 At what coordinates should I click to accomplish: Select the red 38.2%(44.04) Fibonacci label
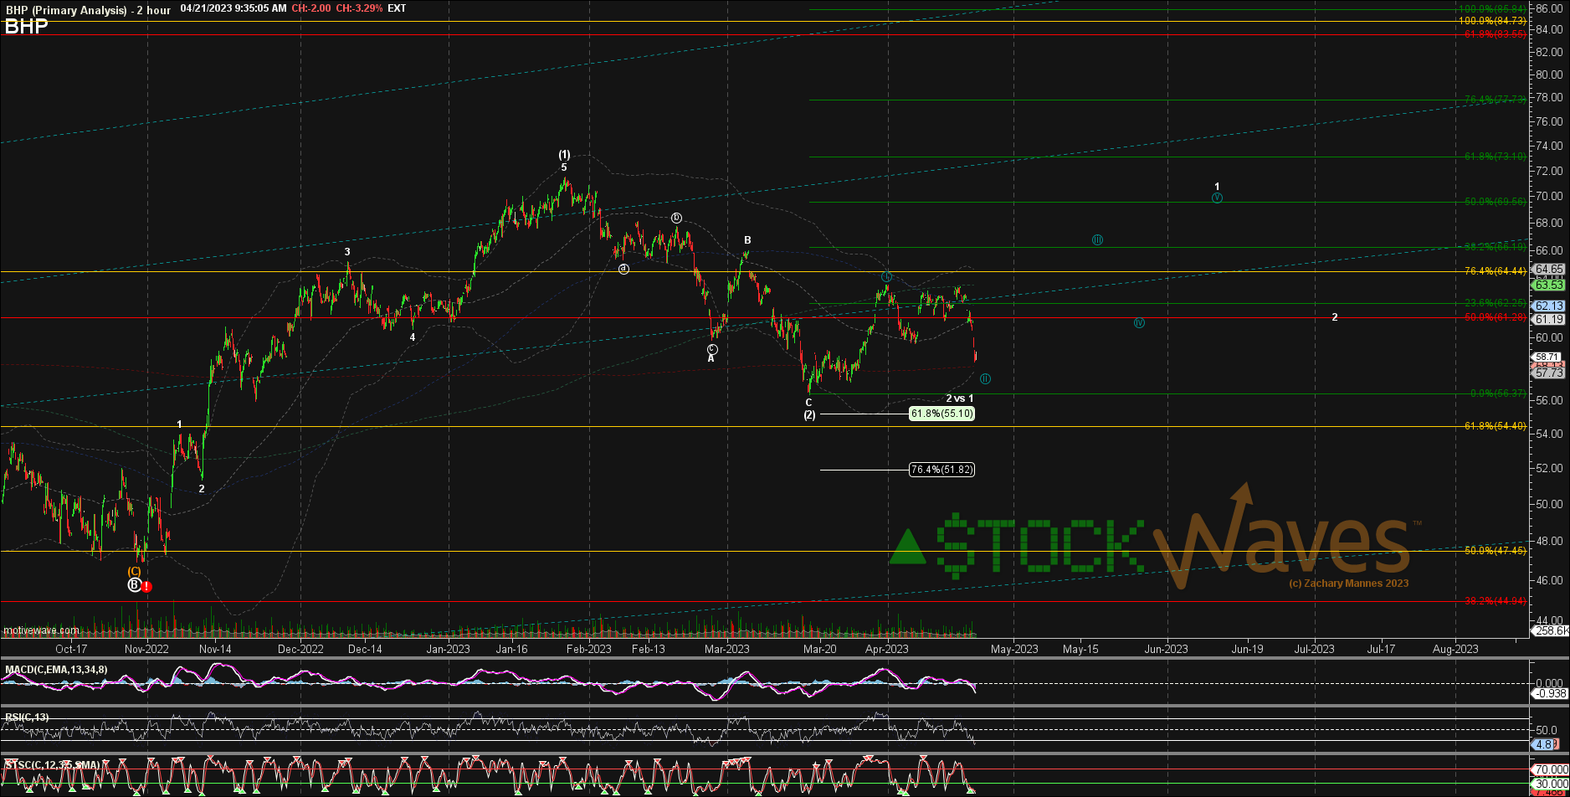[1496, 601]
